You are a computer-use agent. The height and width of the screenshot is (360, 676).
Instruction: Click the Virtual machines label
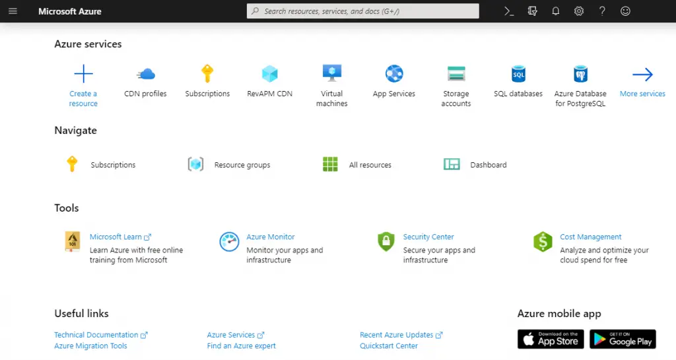click(x=331, y=99)
